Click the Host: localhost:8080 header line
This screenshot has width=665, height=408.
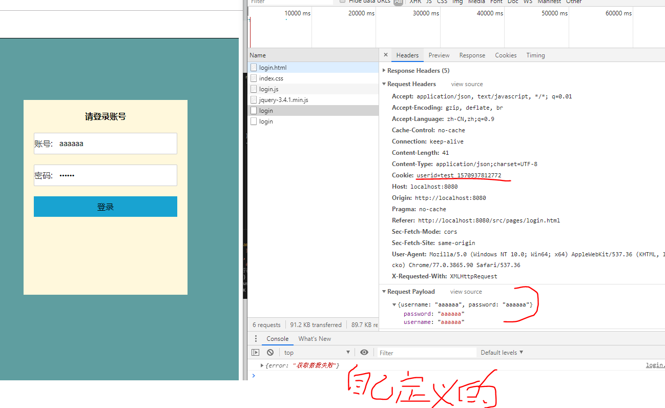tap(425, 187)
